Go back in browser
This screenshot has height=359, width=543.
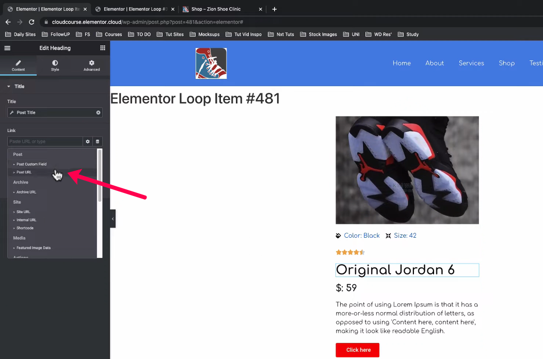click(8, 22)
